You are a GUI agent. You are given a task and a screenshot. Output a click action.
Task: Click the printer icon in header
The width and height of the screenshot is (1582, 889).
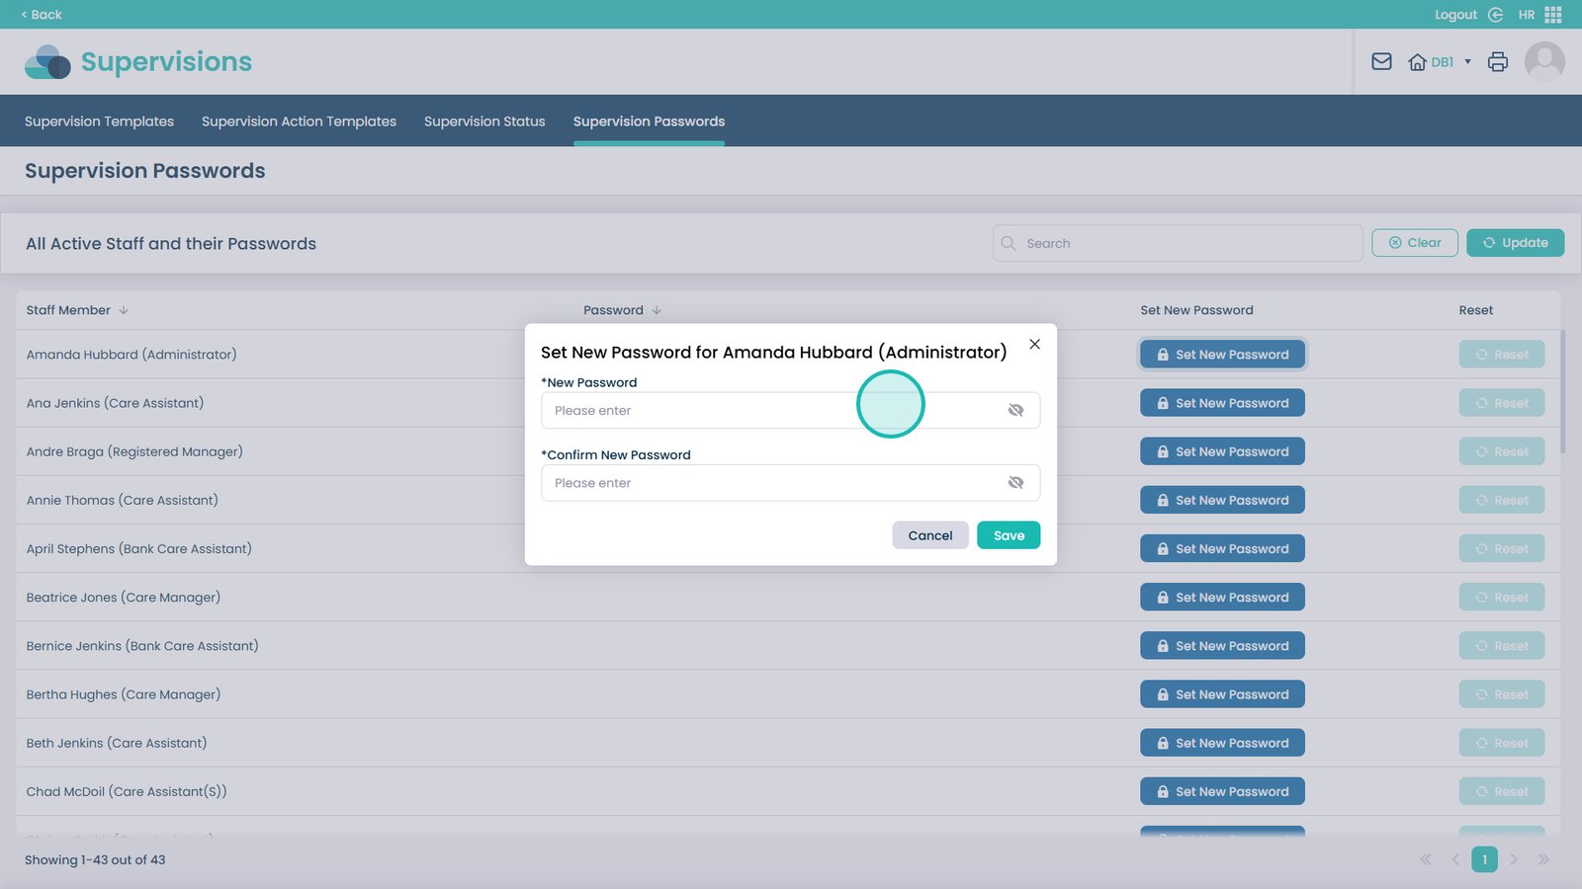1498,62
